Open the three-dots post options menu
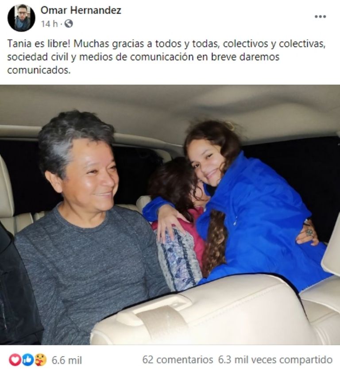The height and width of the screenshot is (371, 340). click(320, 16)
